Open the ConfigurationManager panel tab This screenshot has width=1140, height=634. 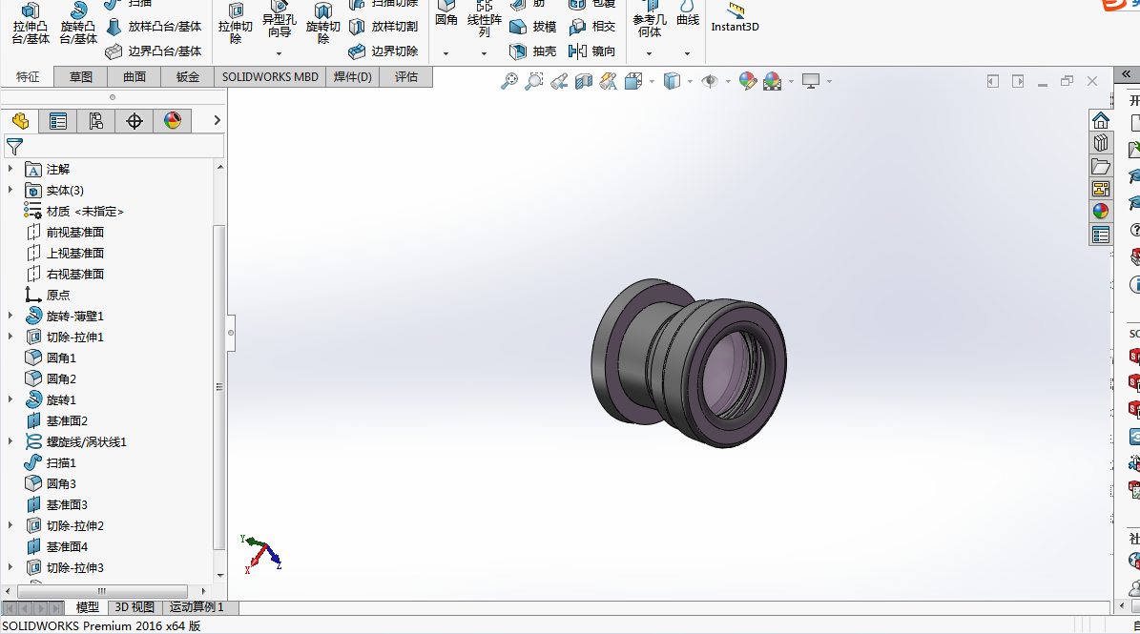point(96,121)
